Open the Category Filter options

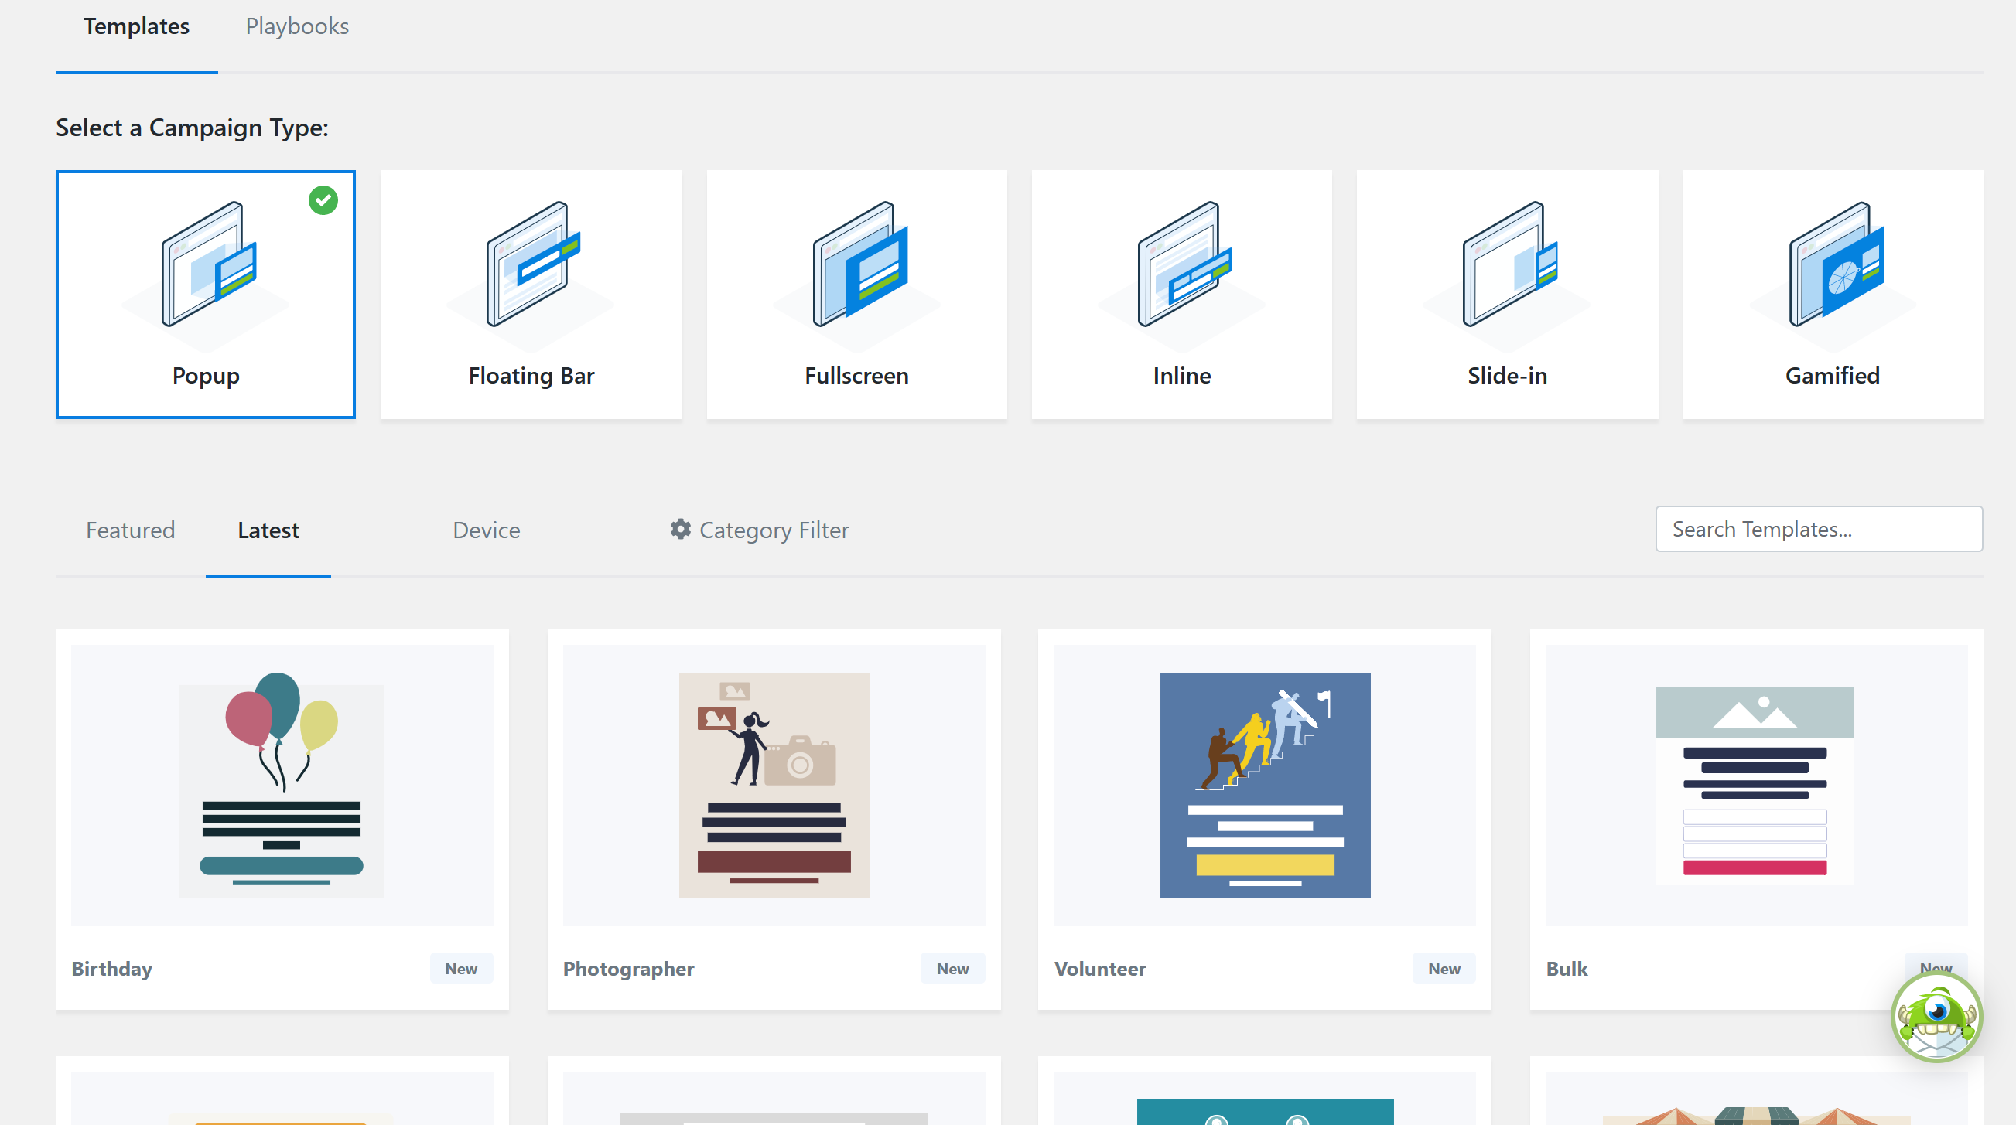coord(774,530)
